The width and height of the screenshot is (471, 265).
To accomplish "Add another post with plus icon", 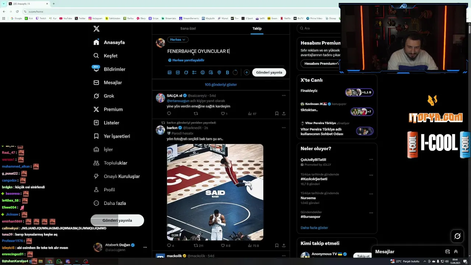I will click(247, 73).
